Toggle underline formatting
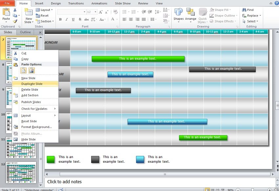 [x=73, y=19]
